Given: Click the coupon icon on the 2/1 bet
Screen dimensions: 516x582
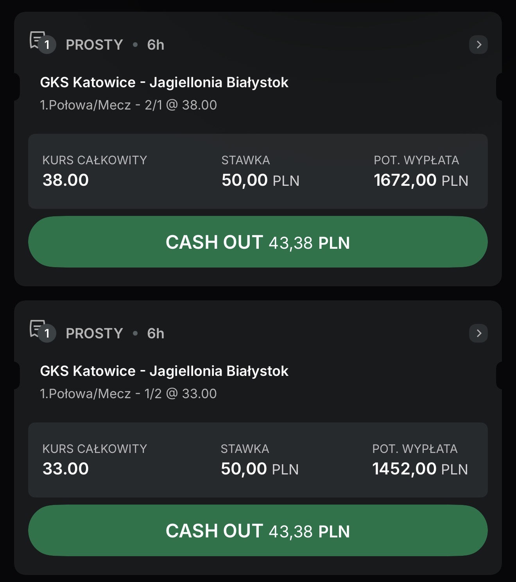Looking at the screenshot, I should pos(42,42).
